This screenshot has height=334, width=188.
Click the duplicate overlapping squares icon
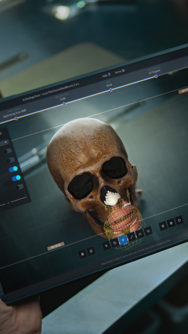point(115,243)
